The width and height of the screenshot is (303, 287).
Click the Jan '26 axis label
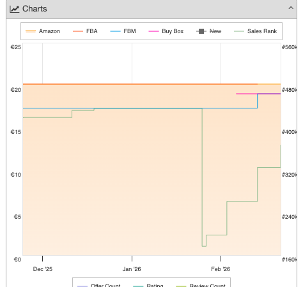[132, 269]
